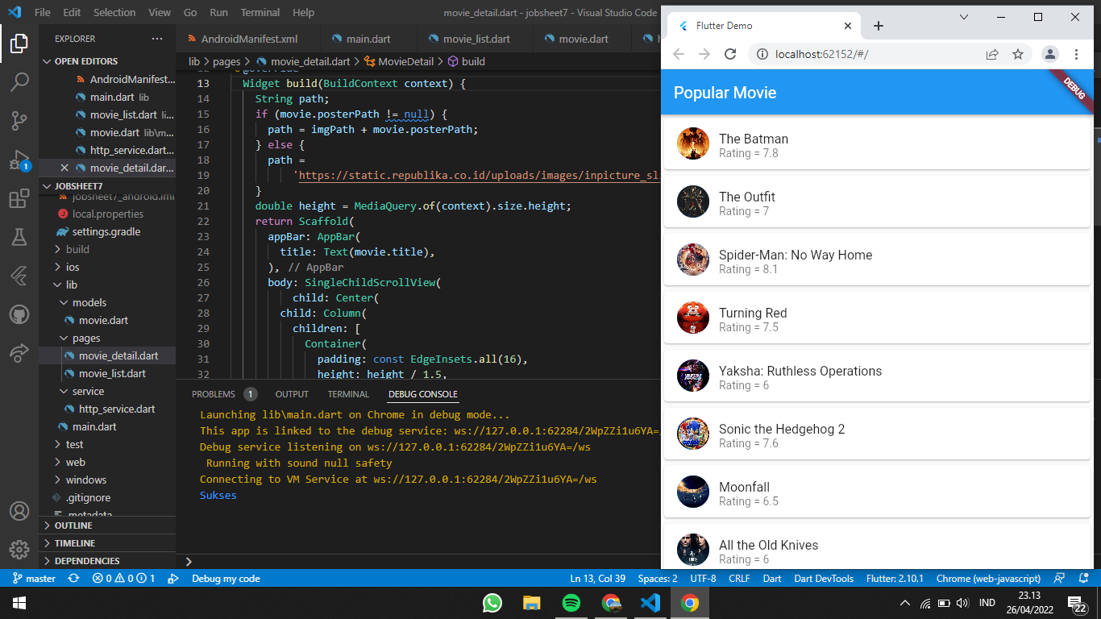
Task: Click the Debug my code status bar button
Action: [x=226, y=578]
